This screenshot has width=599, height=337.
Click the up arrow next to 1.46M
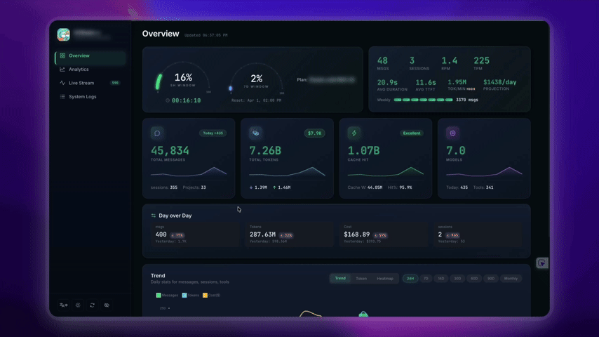274,187
